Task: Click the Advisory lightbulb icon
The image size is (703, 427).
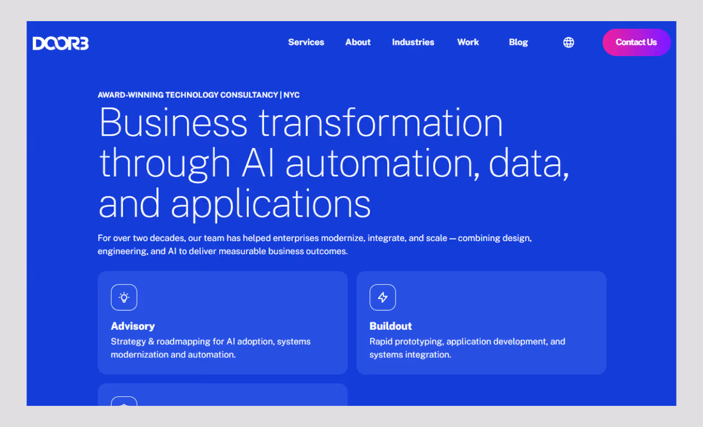Action: pos(124,297)
